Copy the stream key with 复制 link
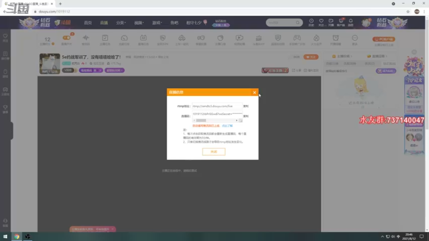 click(246, 116)
